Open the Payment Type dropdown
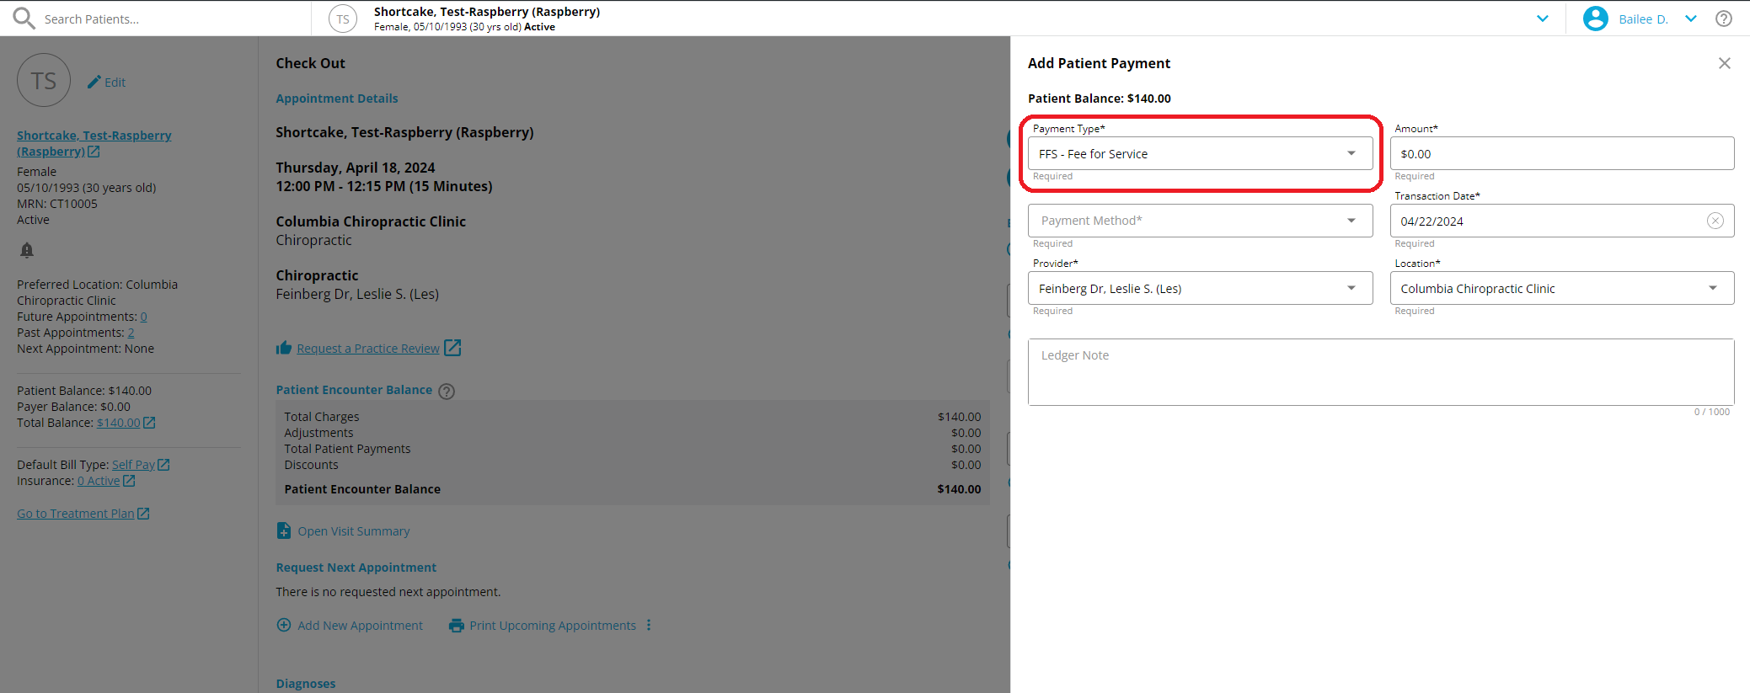The height and width of the screenshot is (693, 1750). (1200, 153)
